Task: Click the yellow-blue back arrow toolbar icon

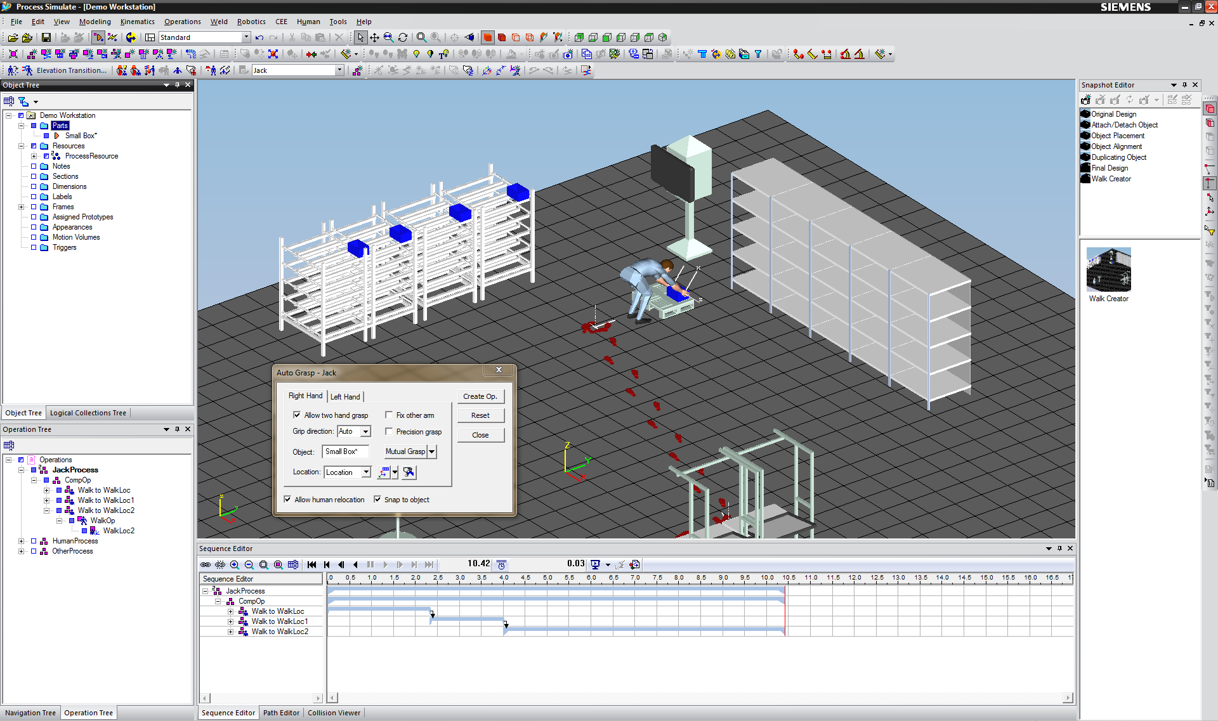Action: [x=131, y=38]
